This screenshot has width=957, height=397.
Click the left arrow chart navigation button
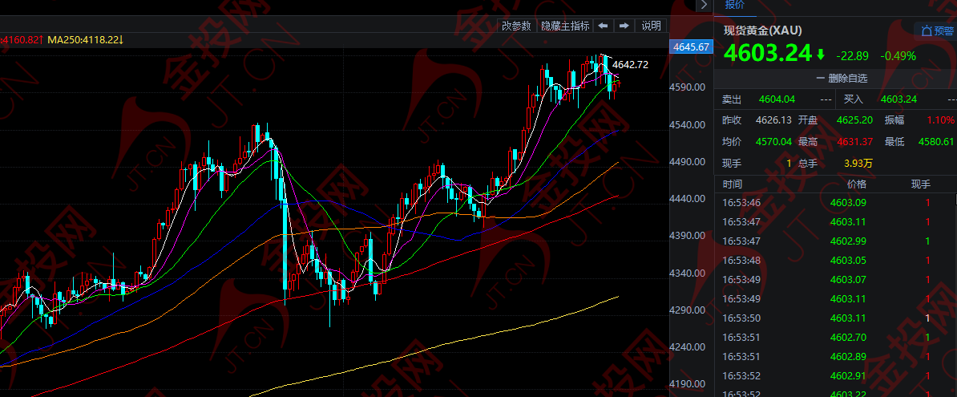pyautogui.click(x=603, y=26)
